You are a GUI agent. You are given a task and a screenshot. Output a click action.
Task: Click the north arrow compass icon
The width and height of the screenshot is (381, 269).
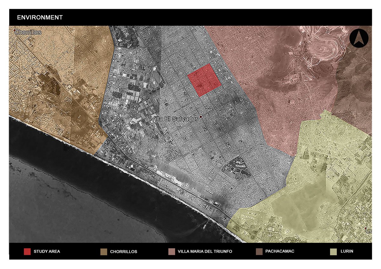[359, 39]
